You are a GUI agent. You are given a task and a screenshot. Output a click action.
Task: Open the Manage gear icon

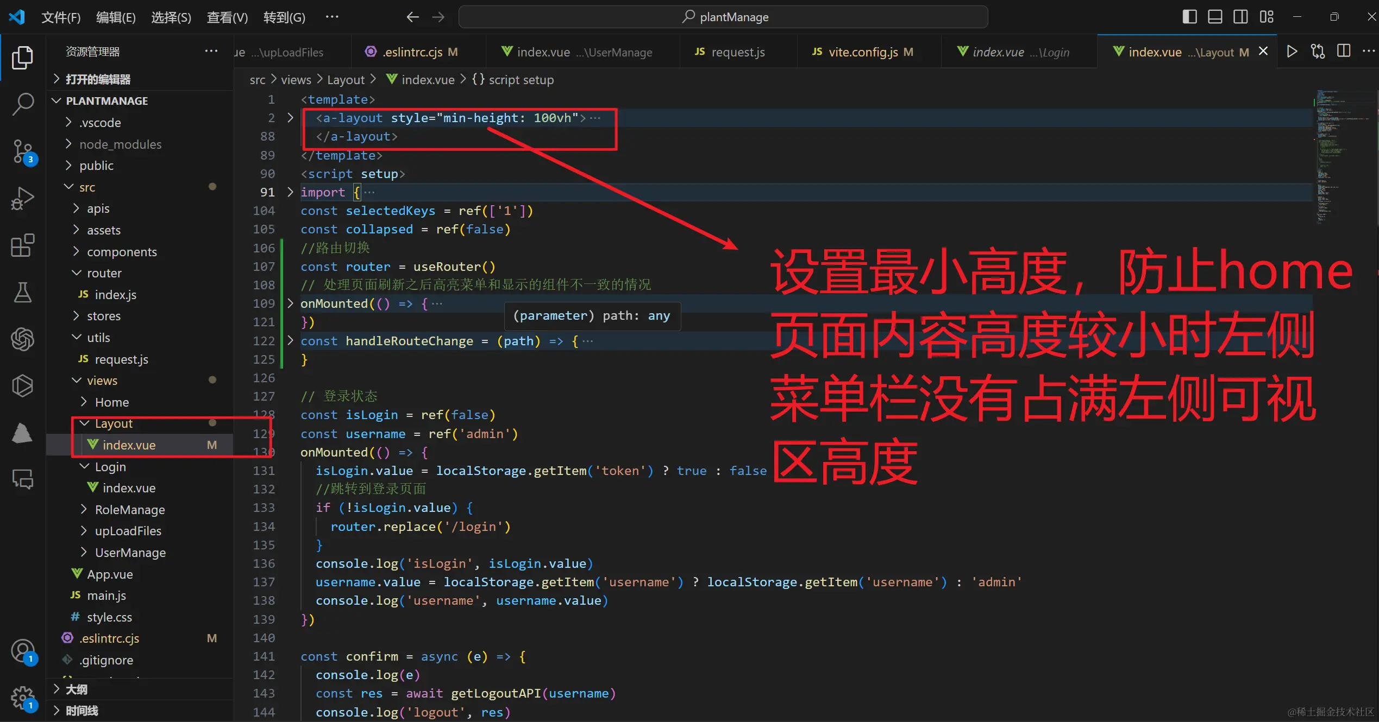coord(23,698)
